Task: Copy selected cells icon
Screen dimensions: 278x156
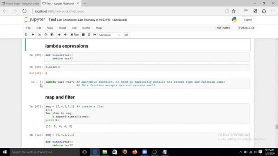Action: tap(46, 35)
